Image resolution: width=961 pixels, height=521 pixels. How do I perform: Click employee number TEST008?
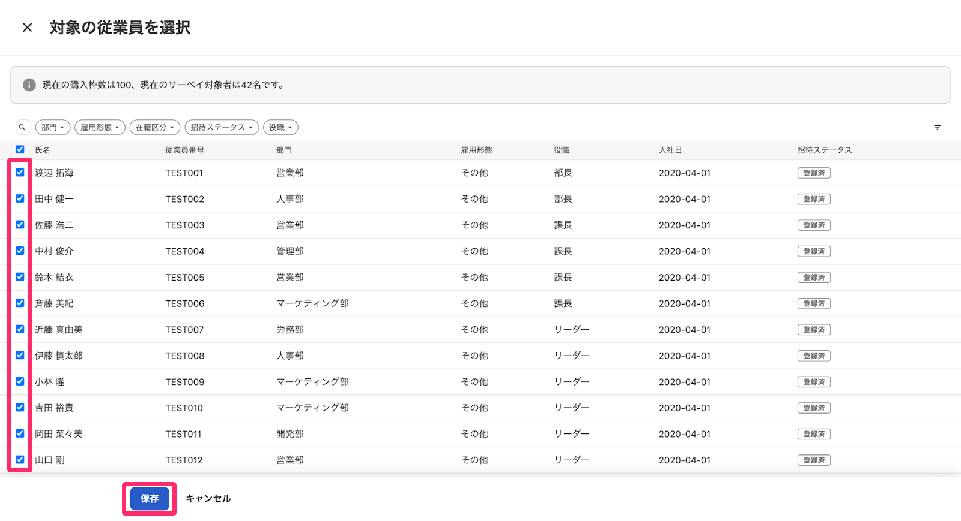[185, 356]
